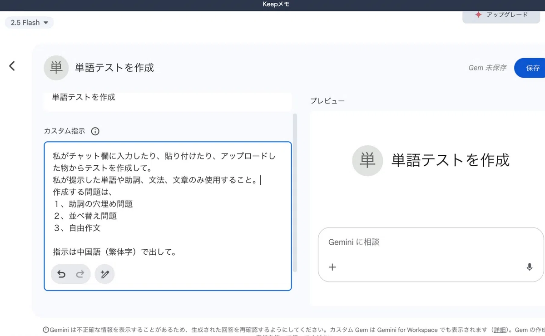This screenshot has height=336, width=545.
Task: Save the Gem with 保存 button
Action: [x=530, y=68]
